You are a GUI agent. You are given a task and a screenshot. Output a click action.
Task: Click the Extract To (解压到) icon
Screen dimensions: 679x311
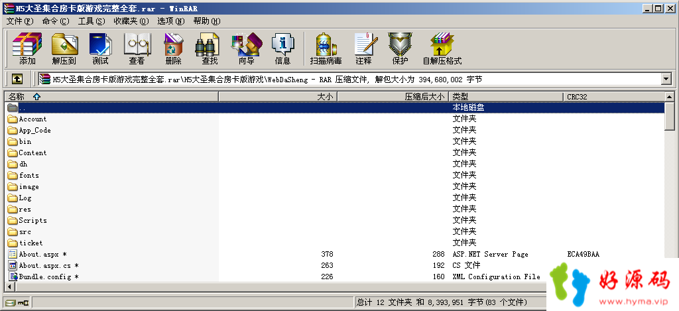click(64, 48)
